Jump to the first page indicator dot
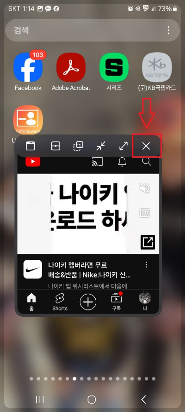This screenshot has height=412, width=185. [x=31, y=379]
